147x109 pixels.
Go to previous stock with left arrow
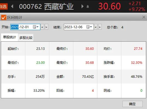[12, 6]
